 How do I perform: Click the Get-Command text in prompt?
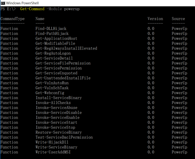click(x=32, y=9)
